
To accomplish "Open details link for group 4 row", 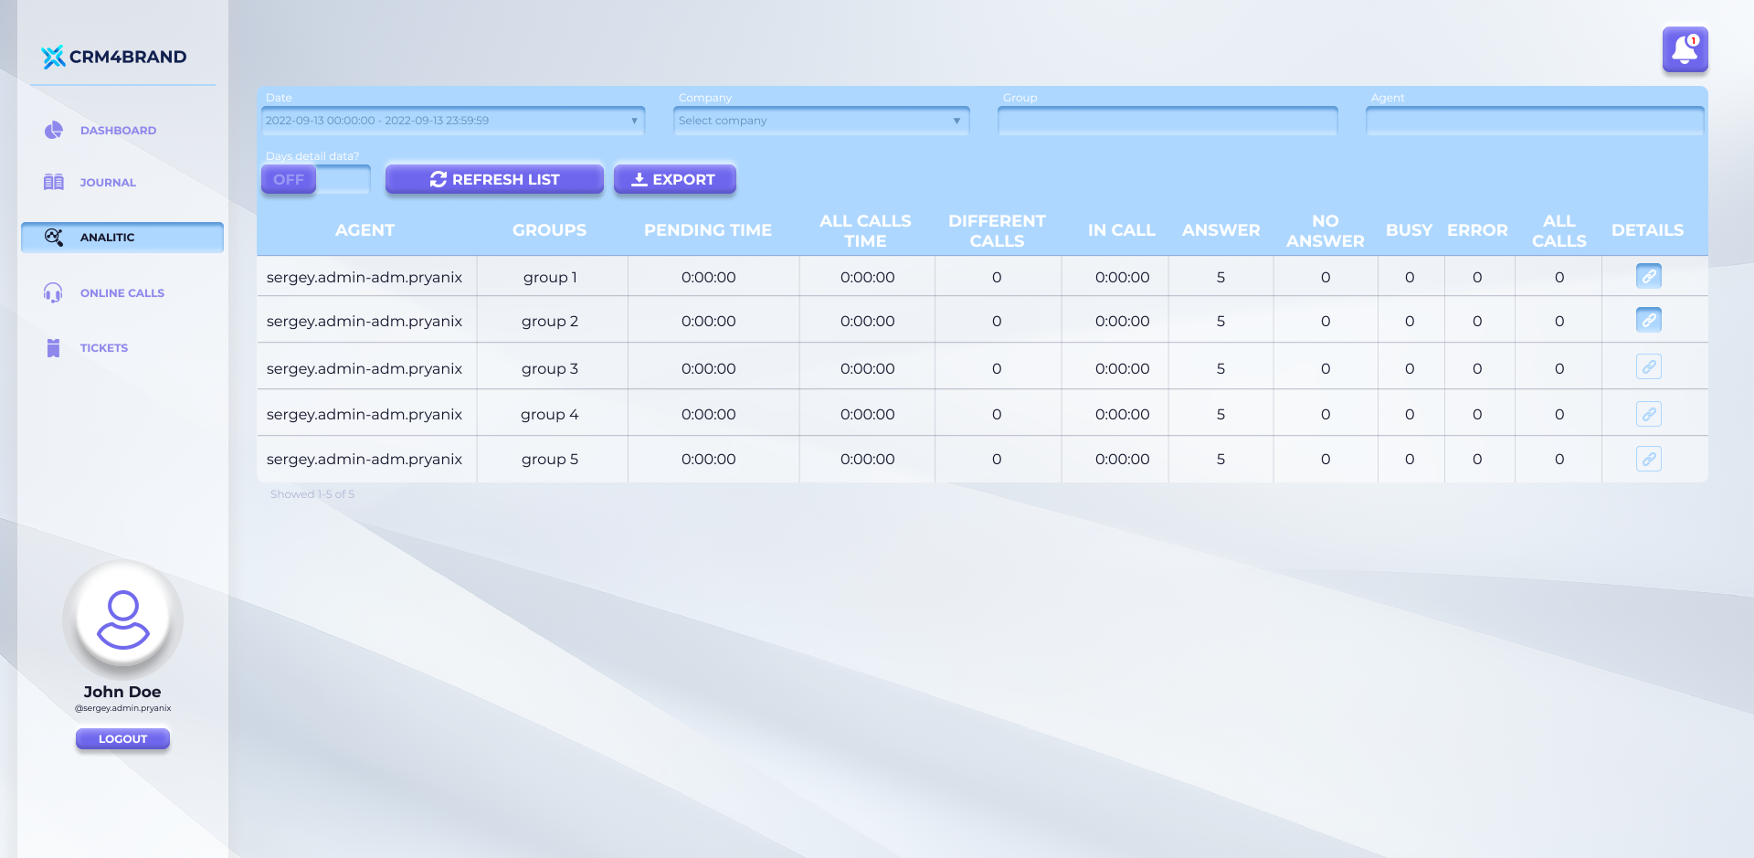I will 1648,414.
